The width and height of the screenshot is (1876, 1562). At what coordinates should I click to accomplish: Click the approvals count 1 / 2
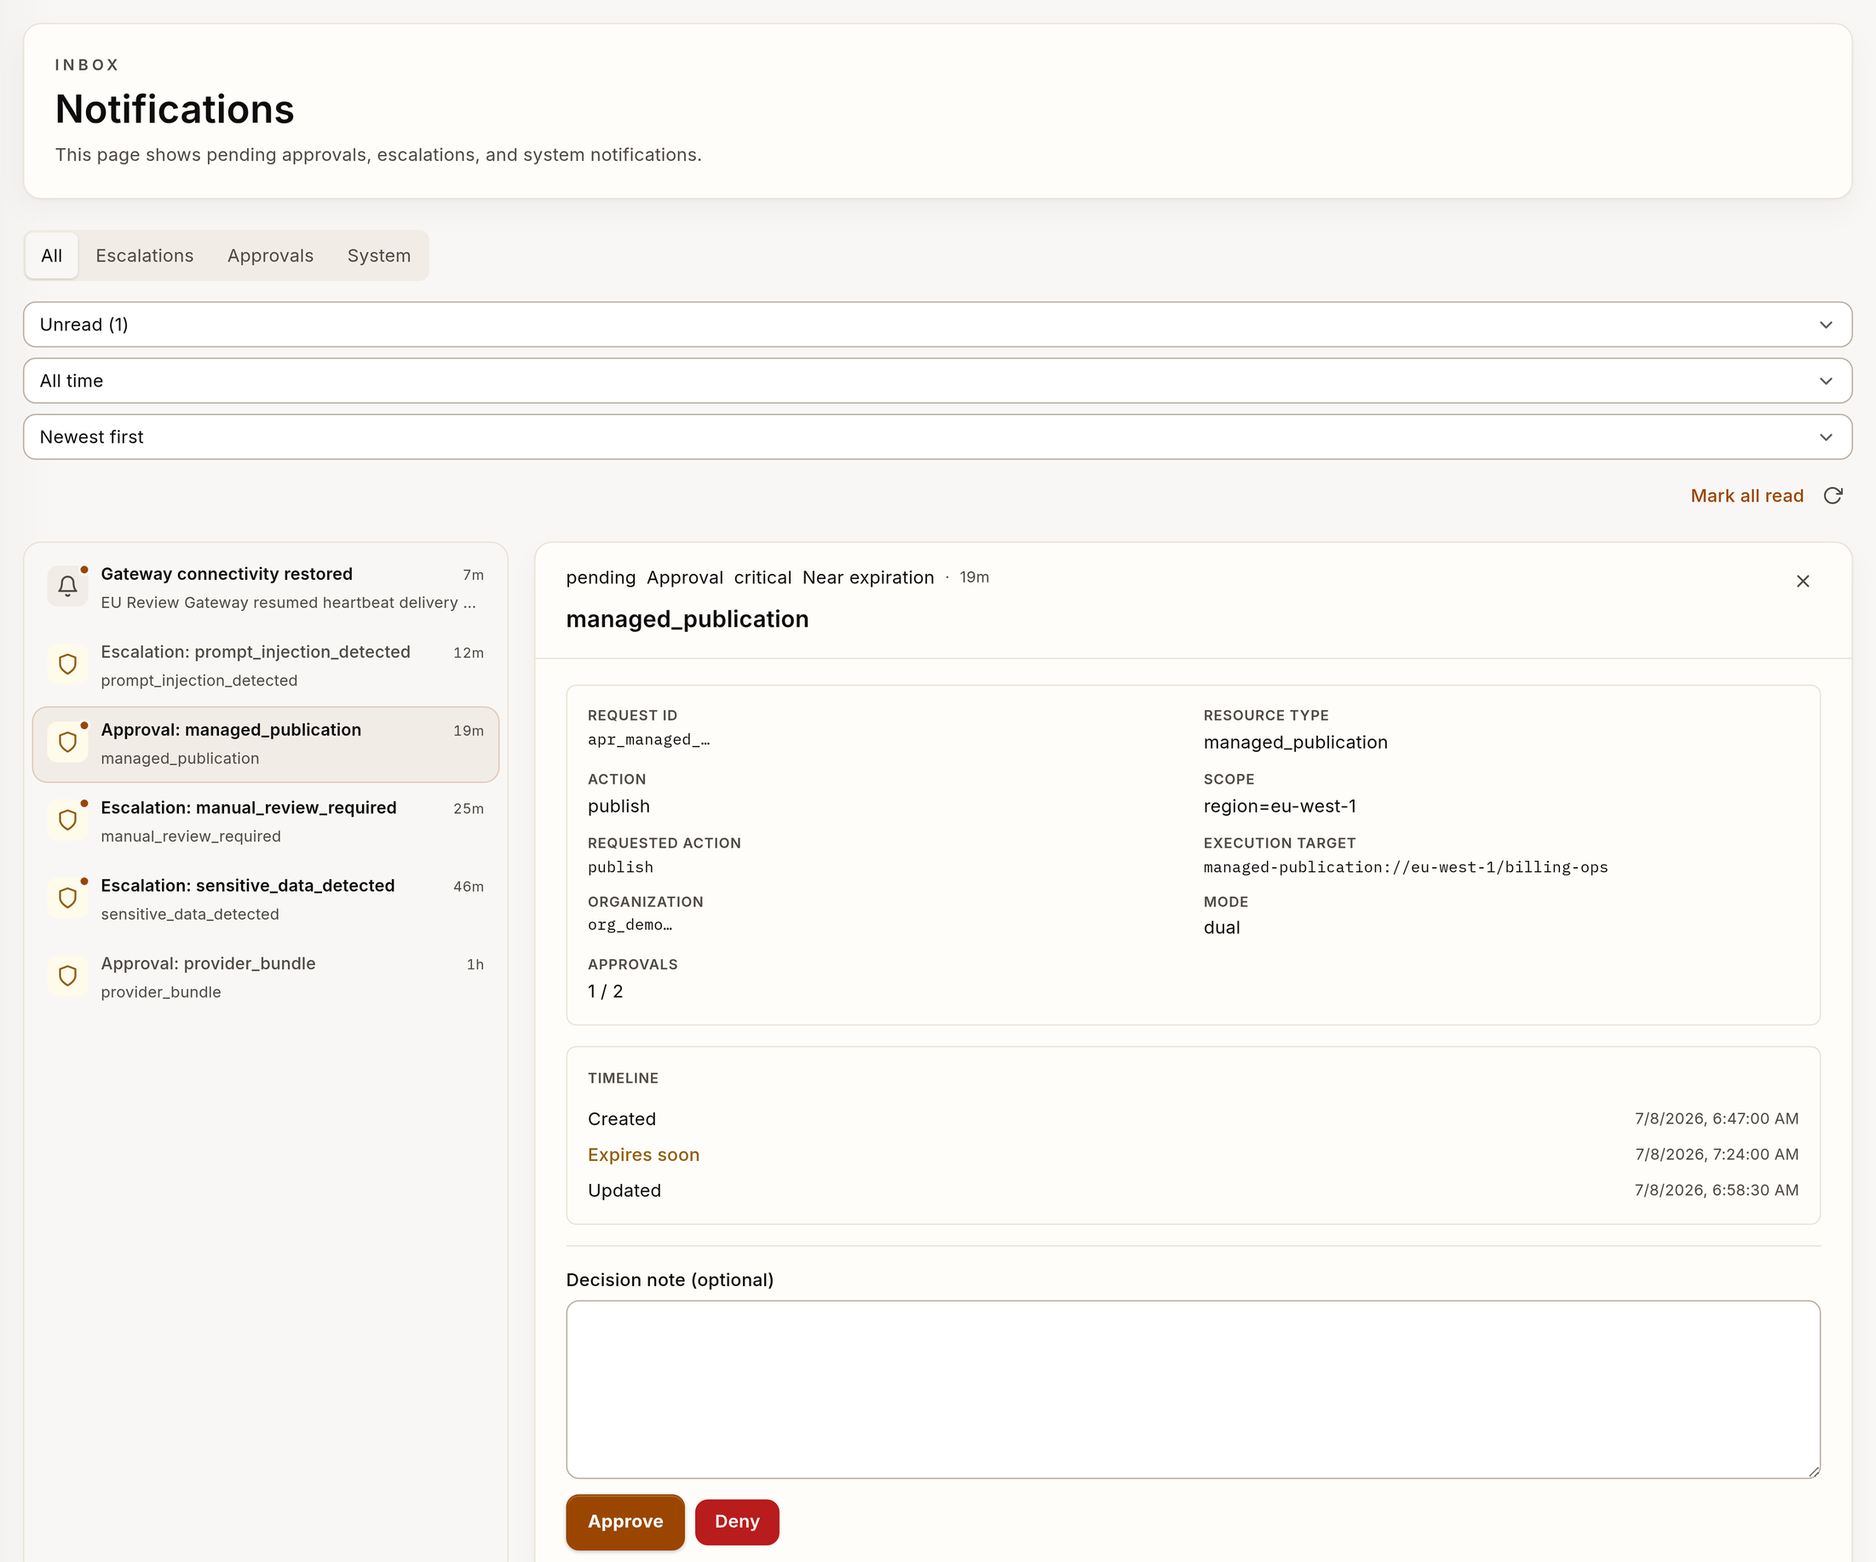click(x=606, y=991)
